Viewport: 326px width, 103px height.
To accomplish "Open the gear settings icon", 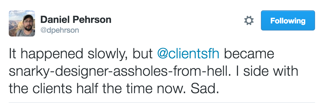I will coord(249,20).
